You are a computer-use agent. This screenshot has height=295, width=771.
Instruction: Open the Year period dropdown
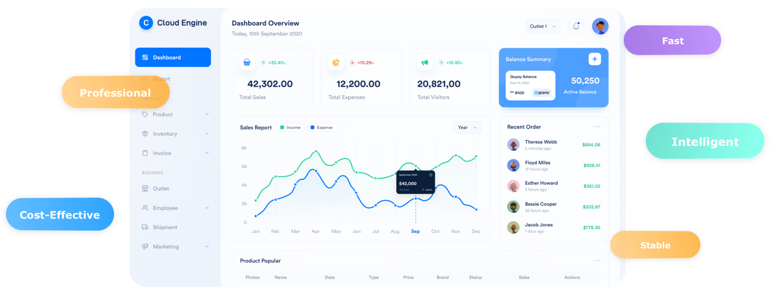[x=467, y=127]
